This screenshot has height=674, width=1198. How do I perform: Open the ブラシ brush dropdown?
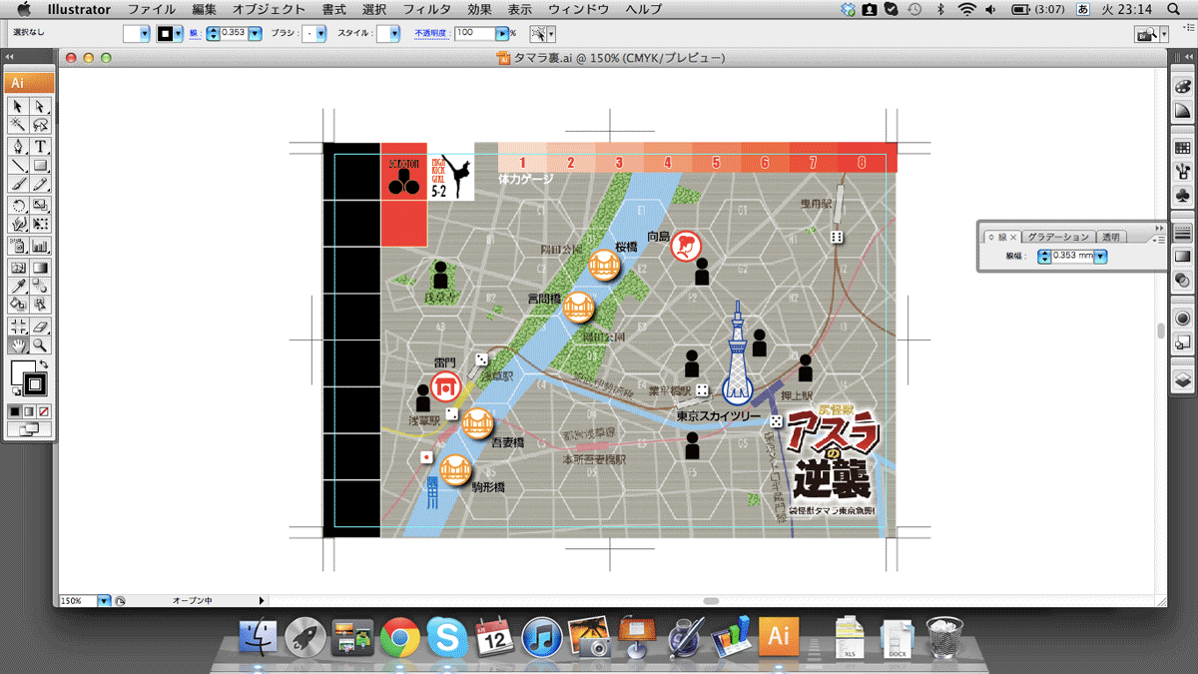[x=319, y=33]
